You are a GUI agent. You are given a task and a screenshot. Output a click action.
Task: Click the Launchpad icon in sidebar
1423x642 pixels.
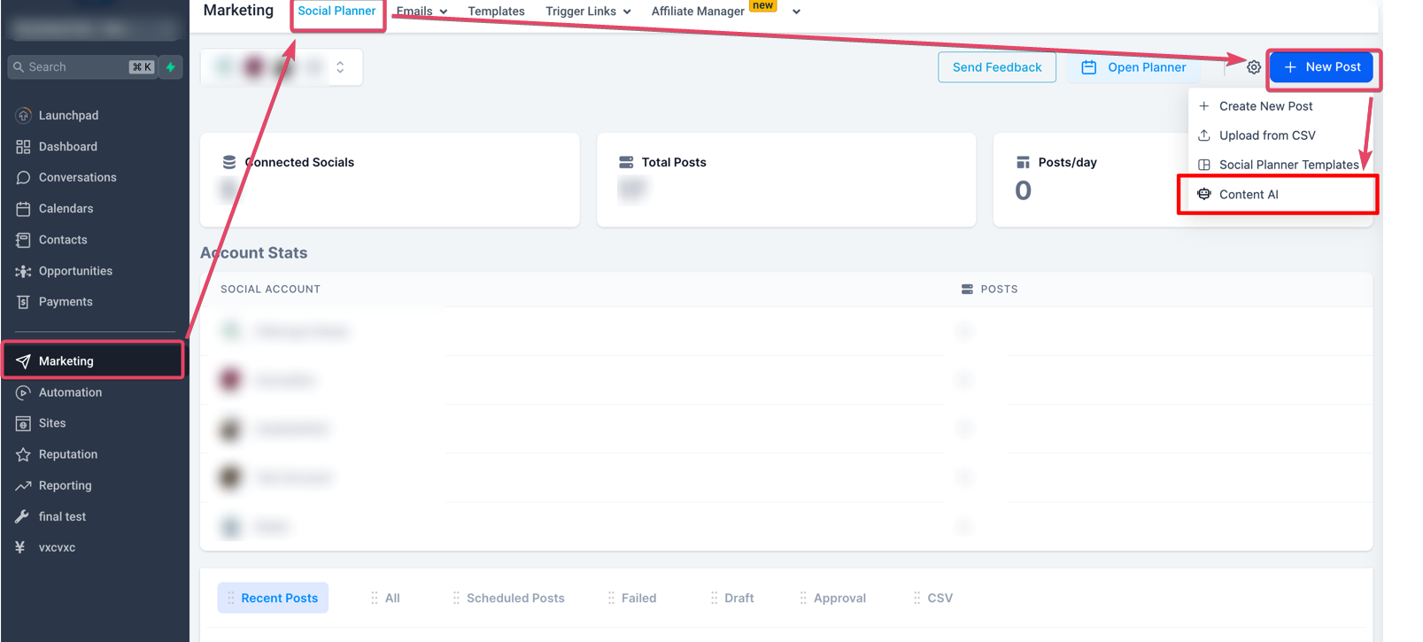point(23,115)
